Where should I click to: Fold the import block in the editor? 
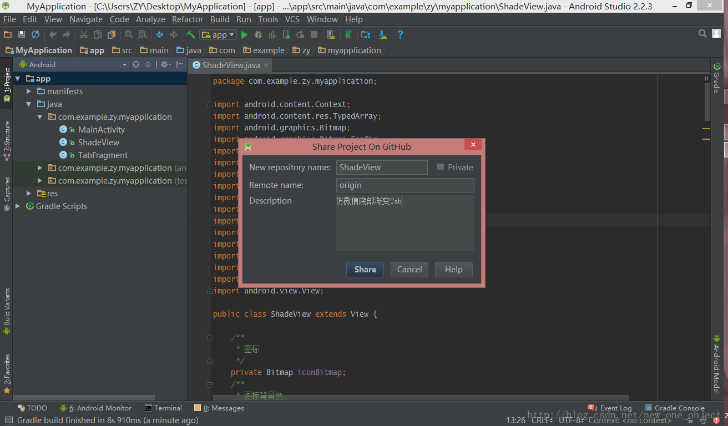[x=210, y=104]
